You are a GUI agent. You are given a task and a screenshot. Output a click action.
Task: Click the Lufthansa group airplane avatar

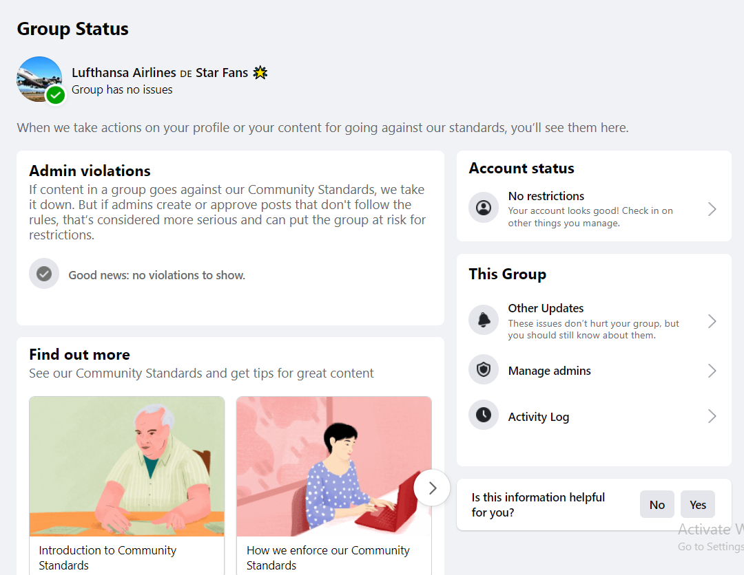[x=39, y=79]
